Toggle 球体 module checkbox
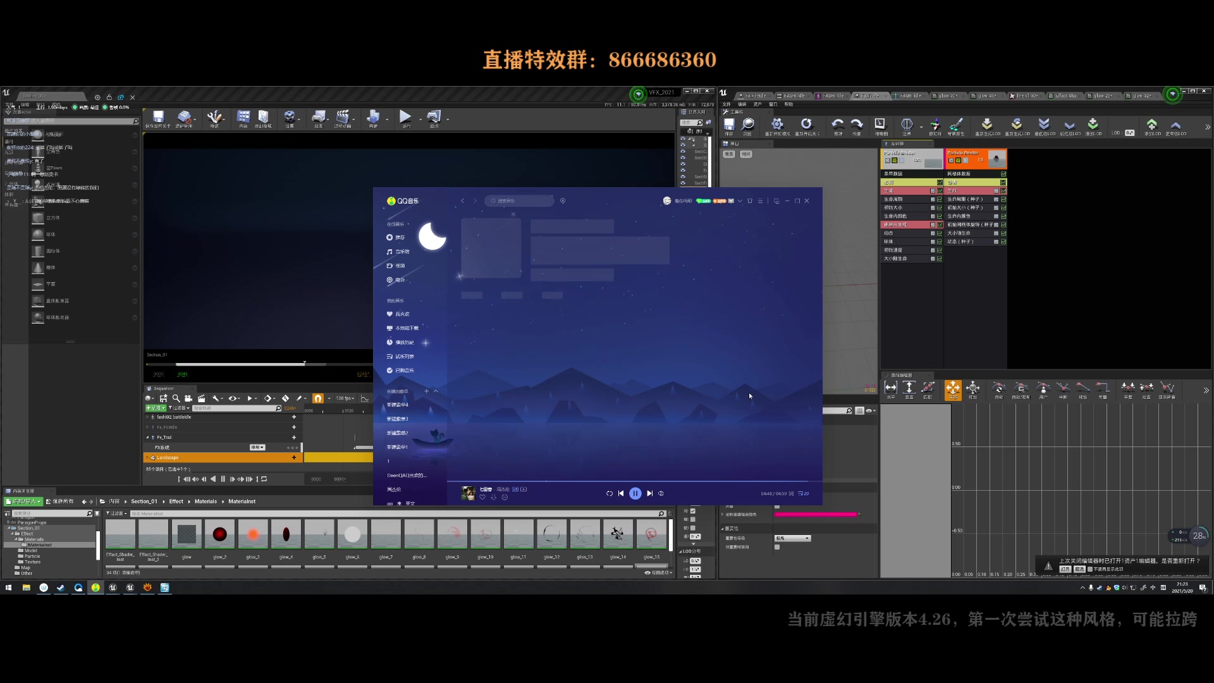Image resolution: width=1214 pixels, height=683 pixels. [933, 242]
